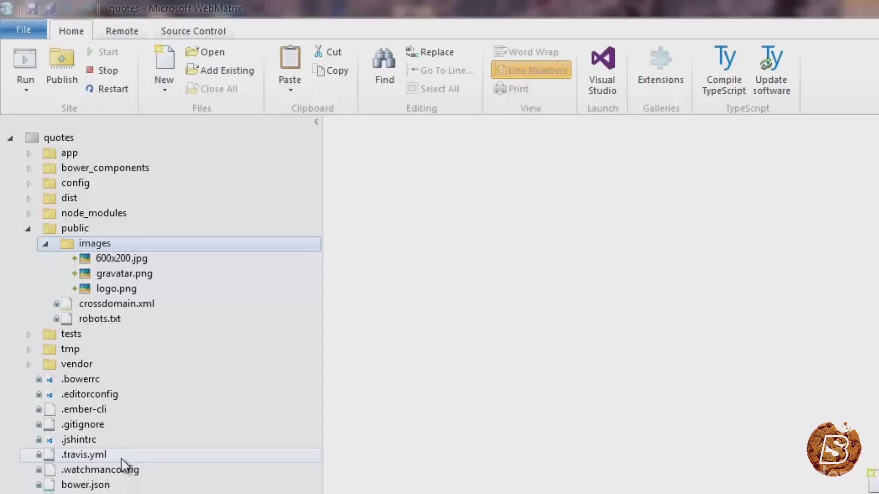Click the Run site icon
The image size is (879, 494).
[x=25, y=59]
